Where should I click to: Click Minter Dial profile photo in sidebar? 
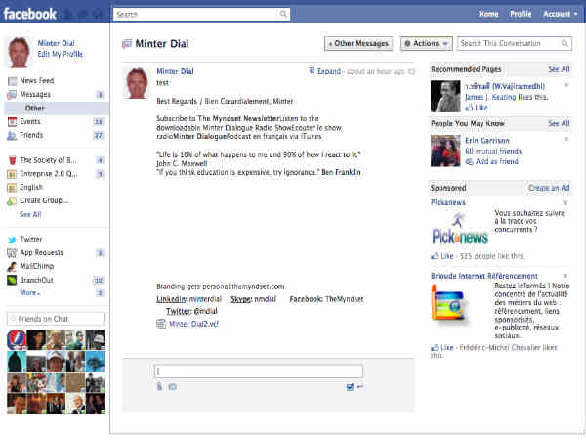[x=19, y=53]
